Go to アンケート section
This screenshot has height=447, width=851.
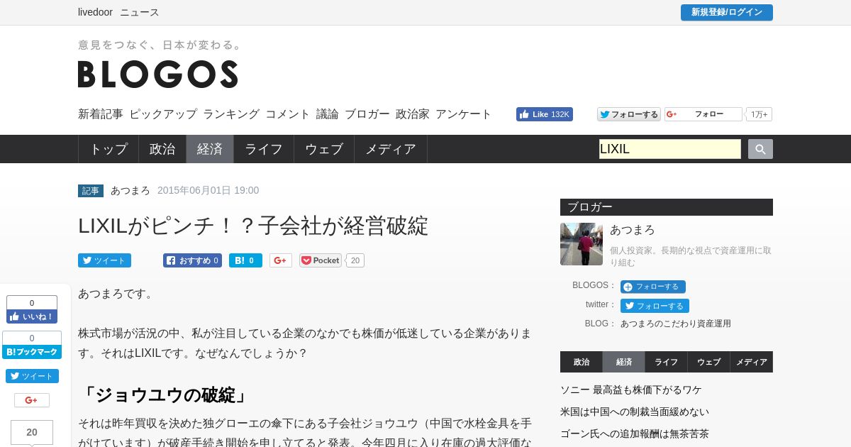pos(464,114)
